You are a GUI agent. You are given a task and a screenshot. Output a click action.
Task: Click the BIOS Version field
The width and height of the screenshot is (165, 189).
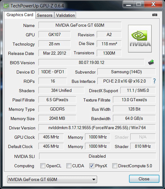(91, 62)
